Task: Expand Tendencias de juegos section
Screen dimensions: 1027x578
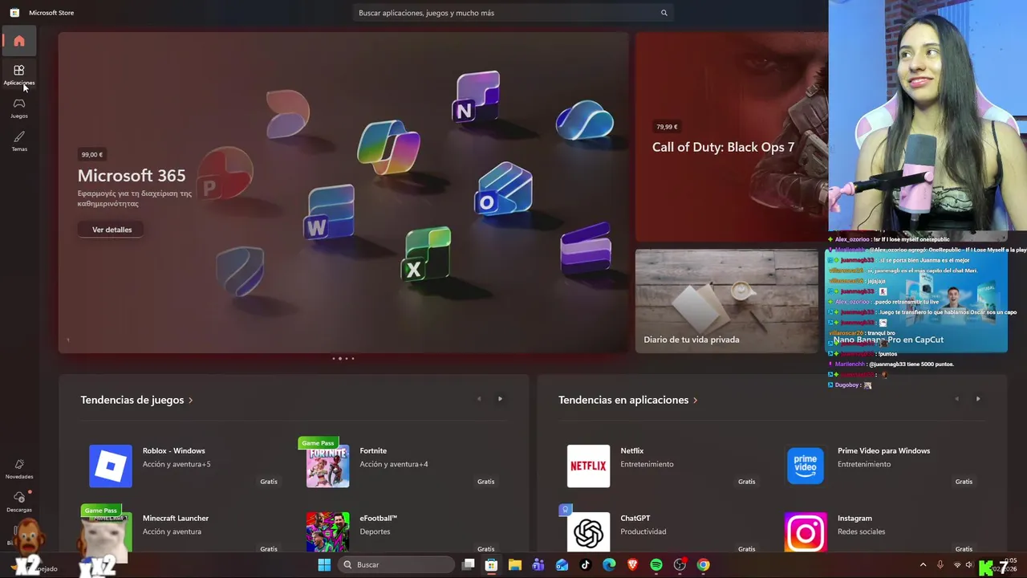Action: (x=136, y=400)
